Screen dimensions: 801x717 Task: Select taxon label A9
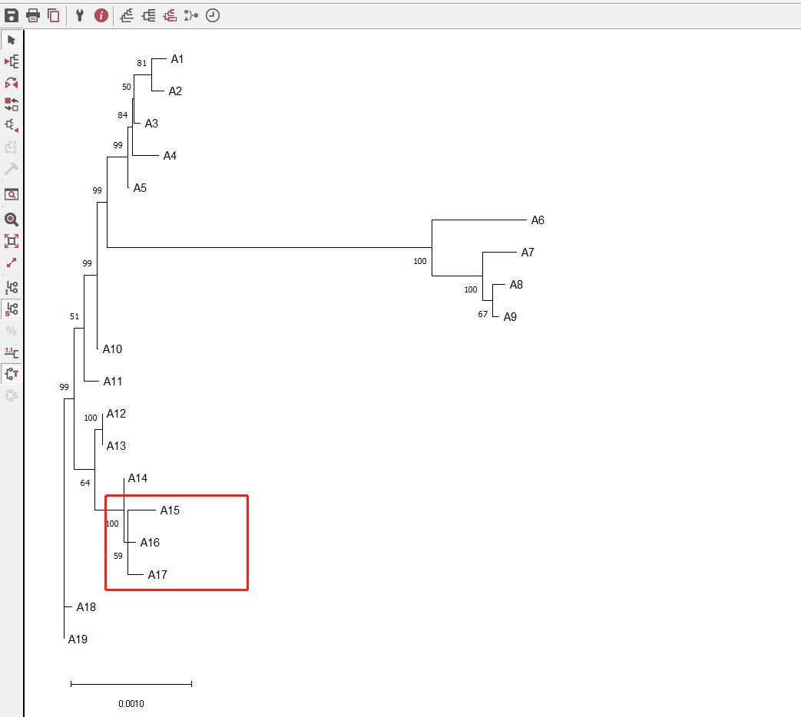coord(510,316)
